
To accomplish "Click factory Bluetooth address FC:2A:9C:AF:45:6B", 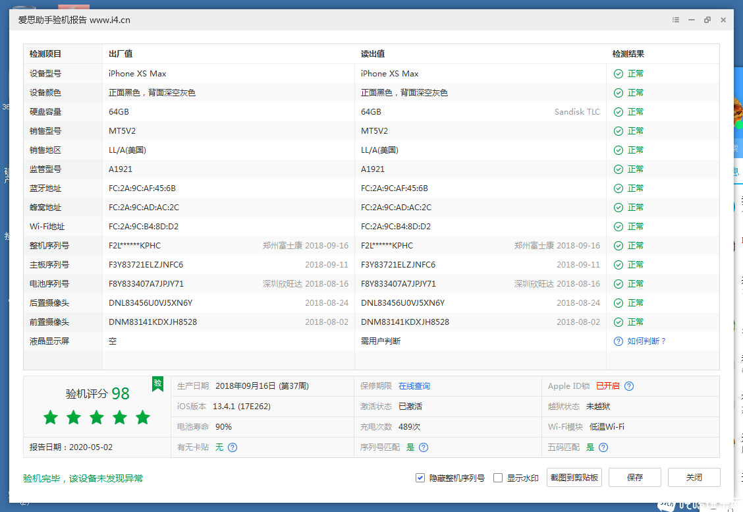I will 142,188.
